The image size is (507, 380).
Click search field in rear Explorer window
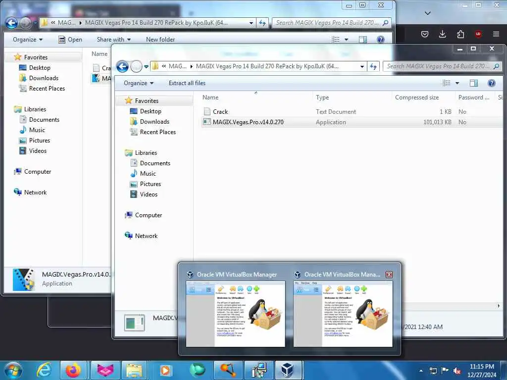(x=331, y=23)
